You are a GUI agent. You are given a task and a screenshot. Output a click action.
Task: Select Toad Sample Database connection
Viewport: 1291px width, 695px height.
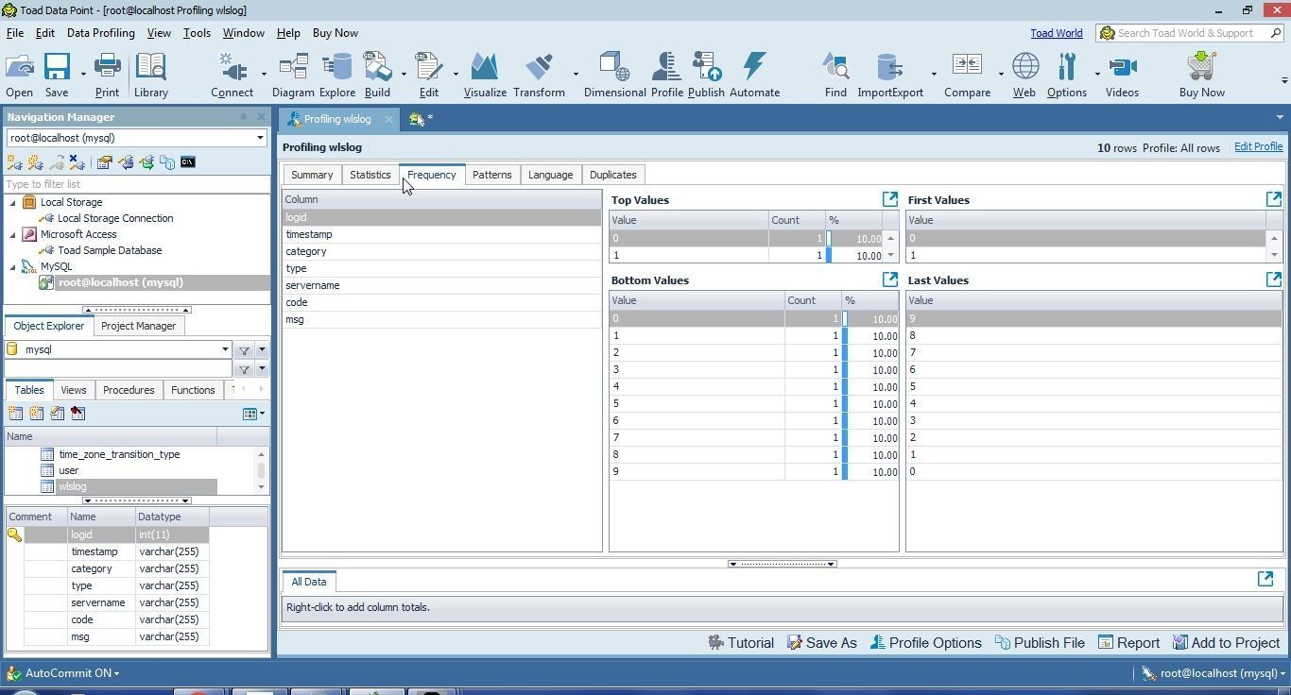[110, 250]
